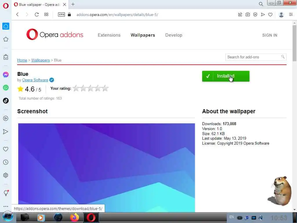Open Player icon in sidebar
Viewport: 297px width, 223px height.
[x=6, y=118]
